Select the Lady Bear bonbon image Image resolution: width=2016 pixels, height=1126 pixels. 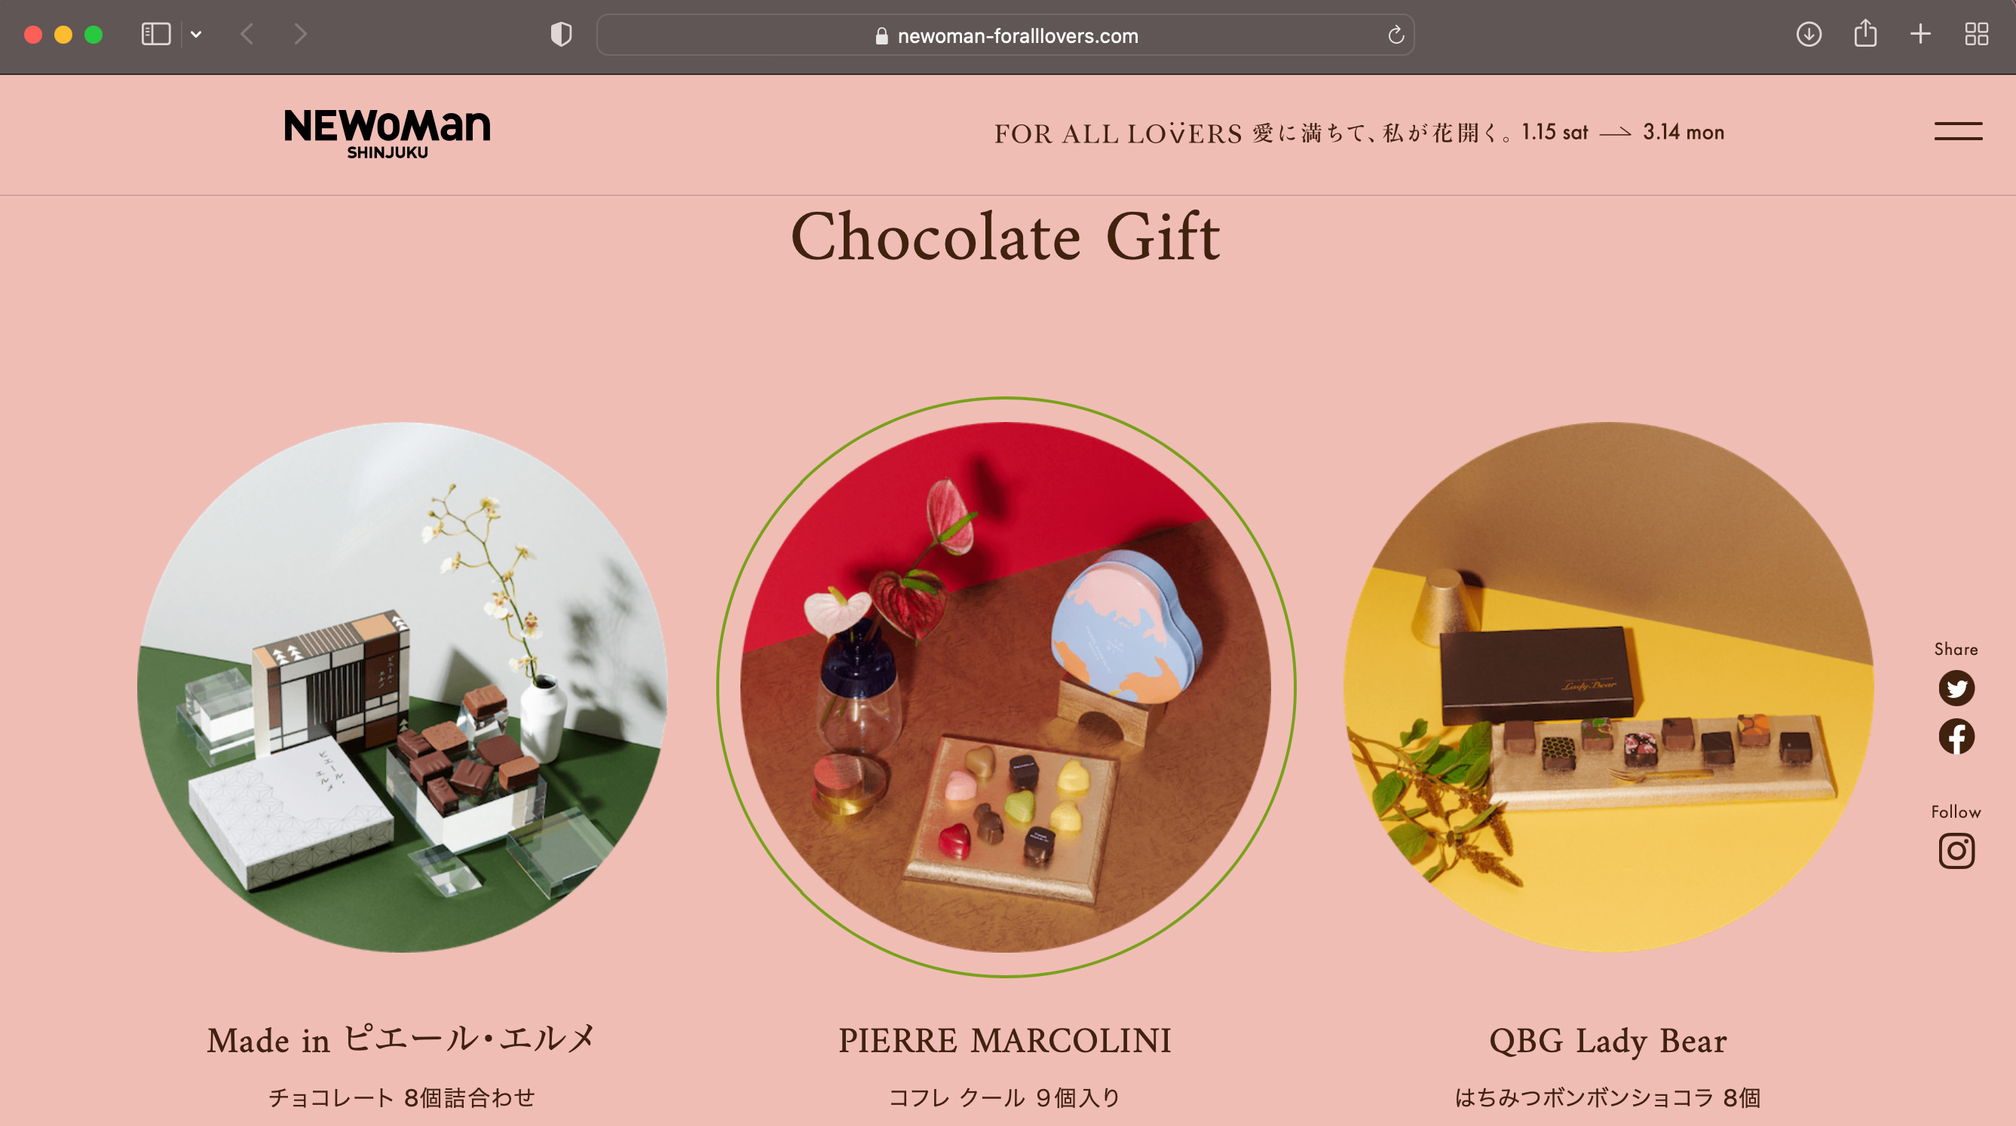1608,687
